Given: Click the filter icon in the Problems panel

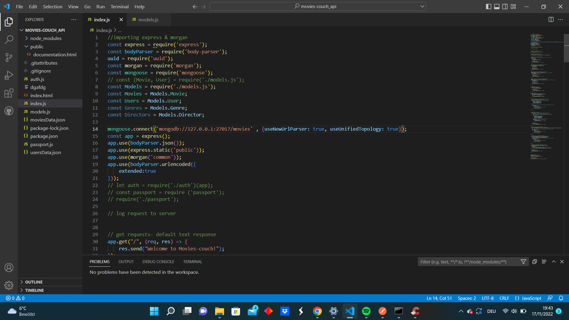Looking at the screenshot, I should pos(523,262).
